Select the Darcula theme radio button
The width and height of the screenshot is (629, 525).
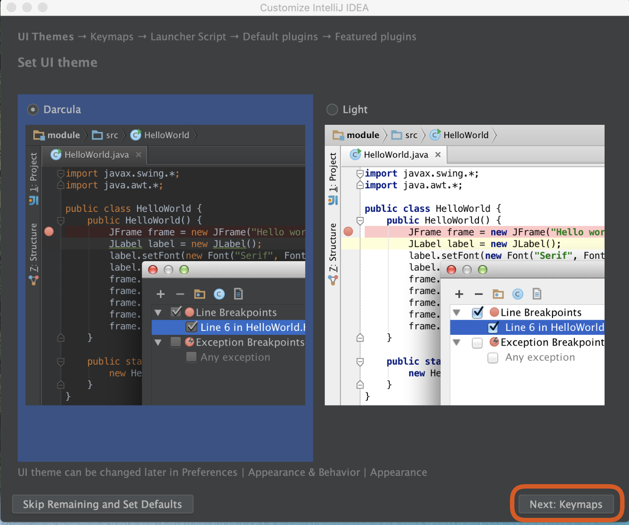[33, 109]
